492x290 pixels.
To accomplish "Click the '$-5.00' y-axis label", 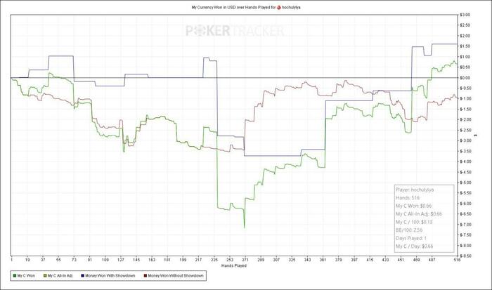I will [465, 183].
